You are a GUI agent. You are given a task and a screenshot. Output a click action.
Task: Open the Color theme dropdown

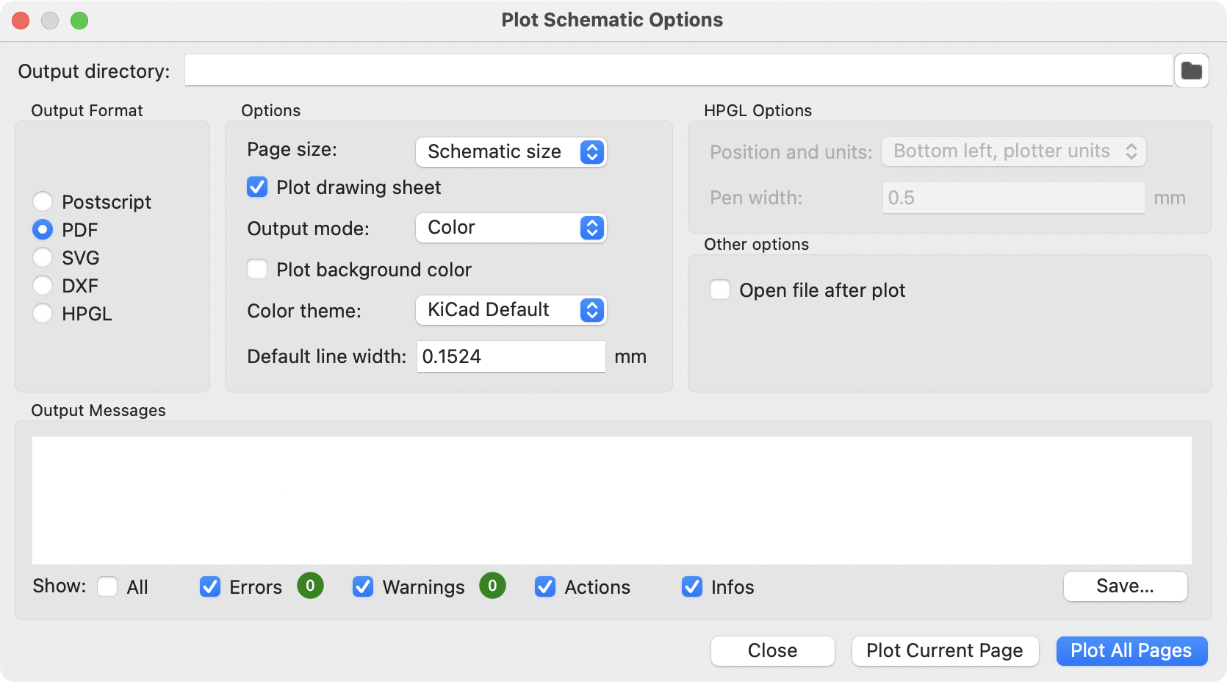(511, 310)
